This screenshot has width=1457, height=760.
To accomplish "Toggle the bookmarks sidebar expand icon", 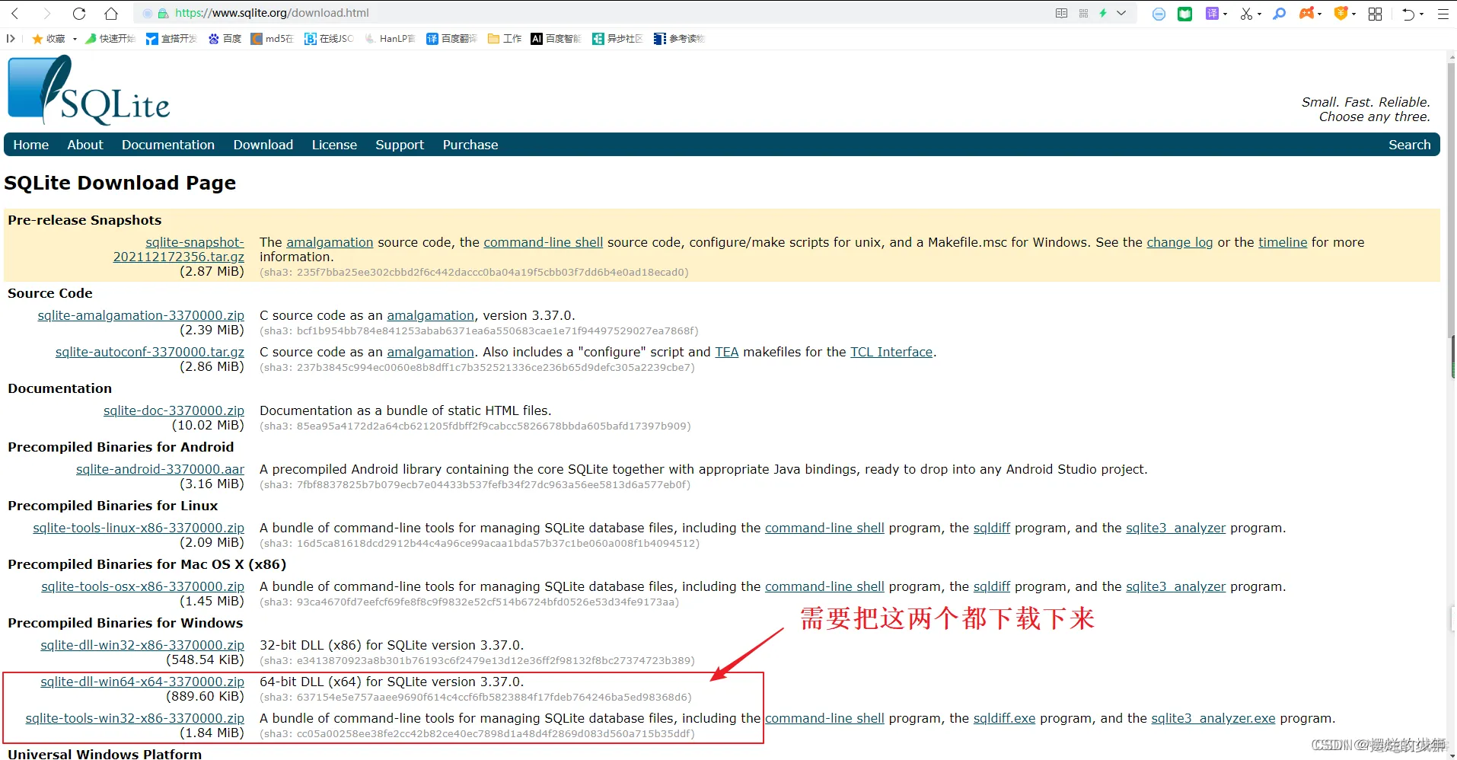I will (11, 39).
